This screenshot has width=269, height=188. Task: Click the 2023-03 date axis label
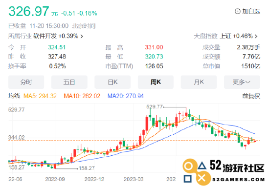click(x=134, y=179)
